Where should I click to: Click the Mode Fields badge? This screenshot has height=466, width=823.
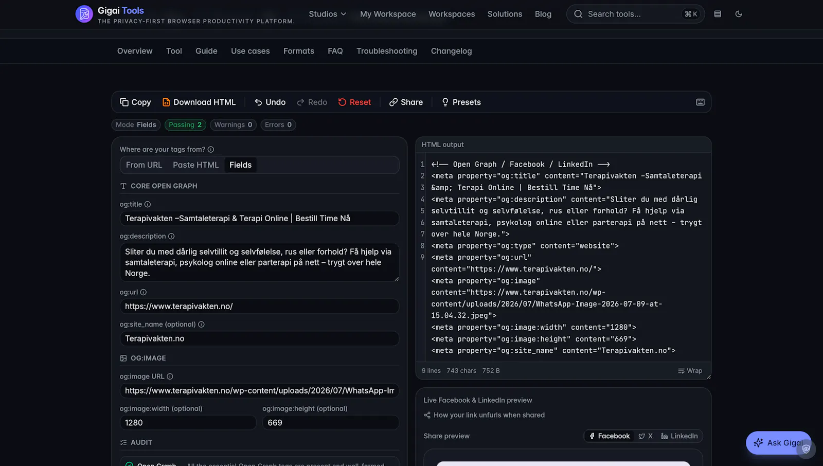click(x=136, y=125)
